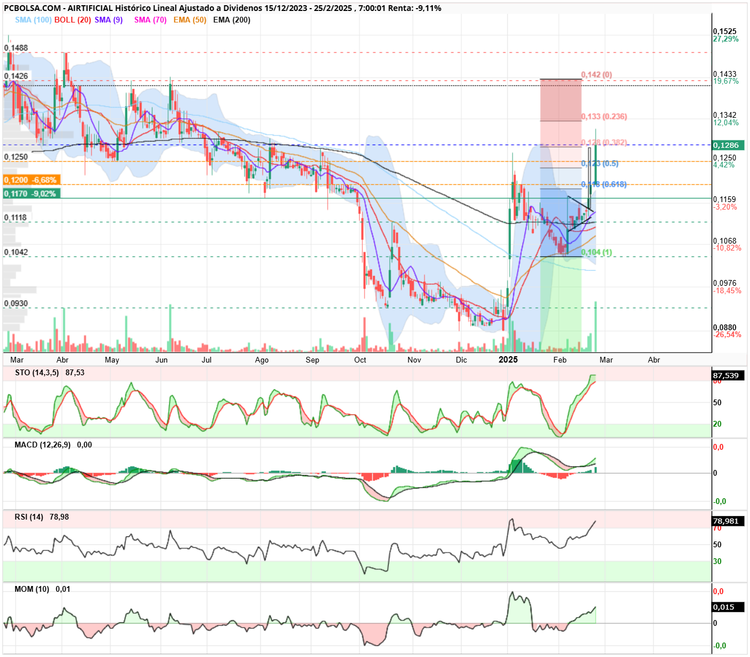Viewport: 750px width, 657px height.
Task: Click the MACD (12,26,9) panel title
Action: [42, 445]
